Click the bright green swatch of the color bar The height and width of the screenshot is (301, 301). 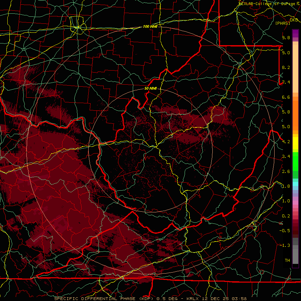click(295, 161)
